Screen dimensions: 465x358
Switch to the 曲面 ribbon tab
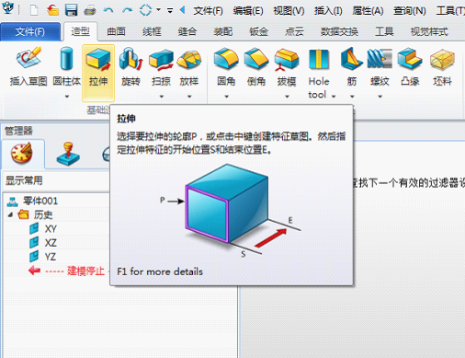click(x=116, y=31)
